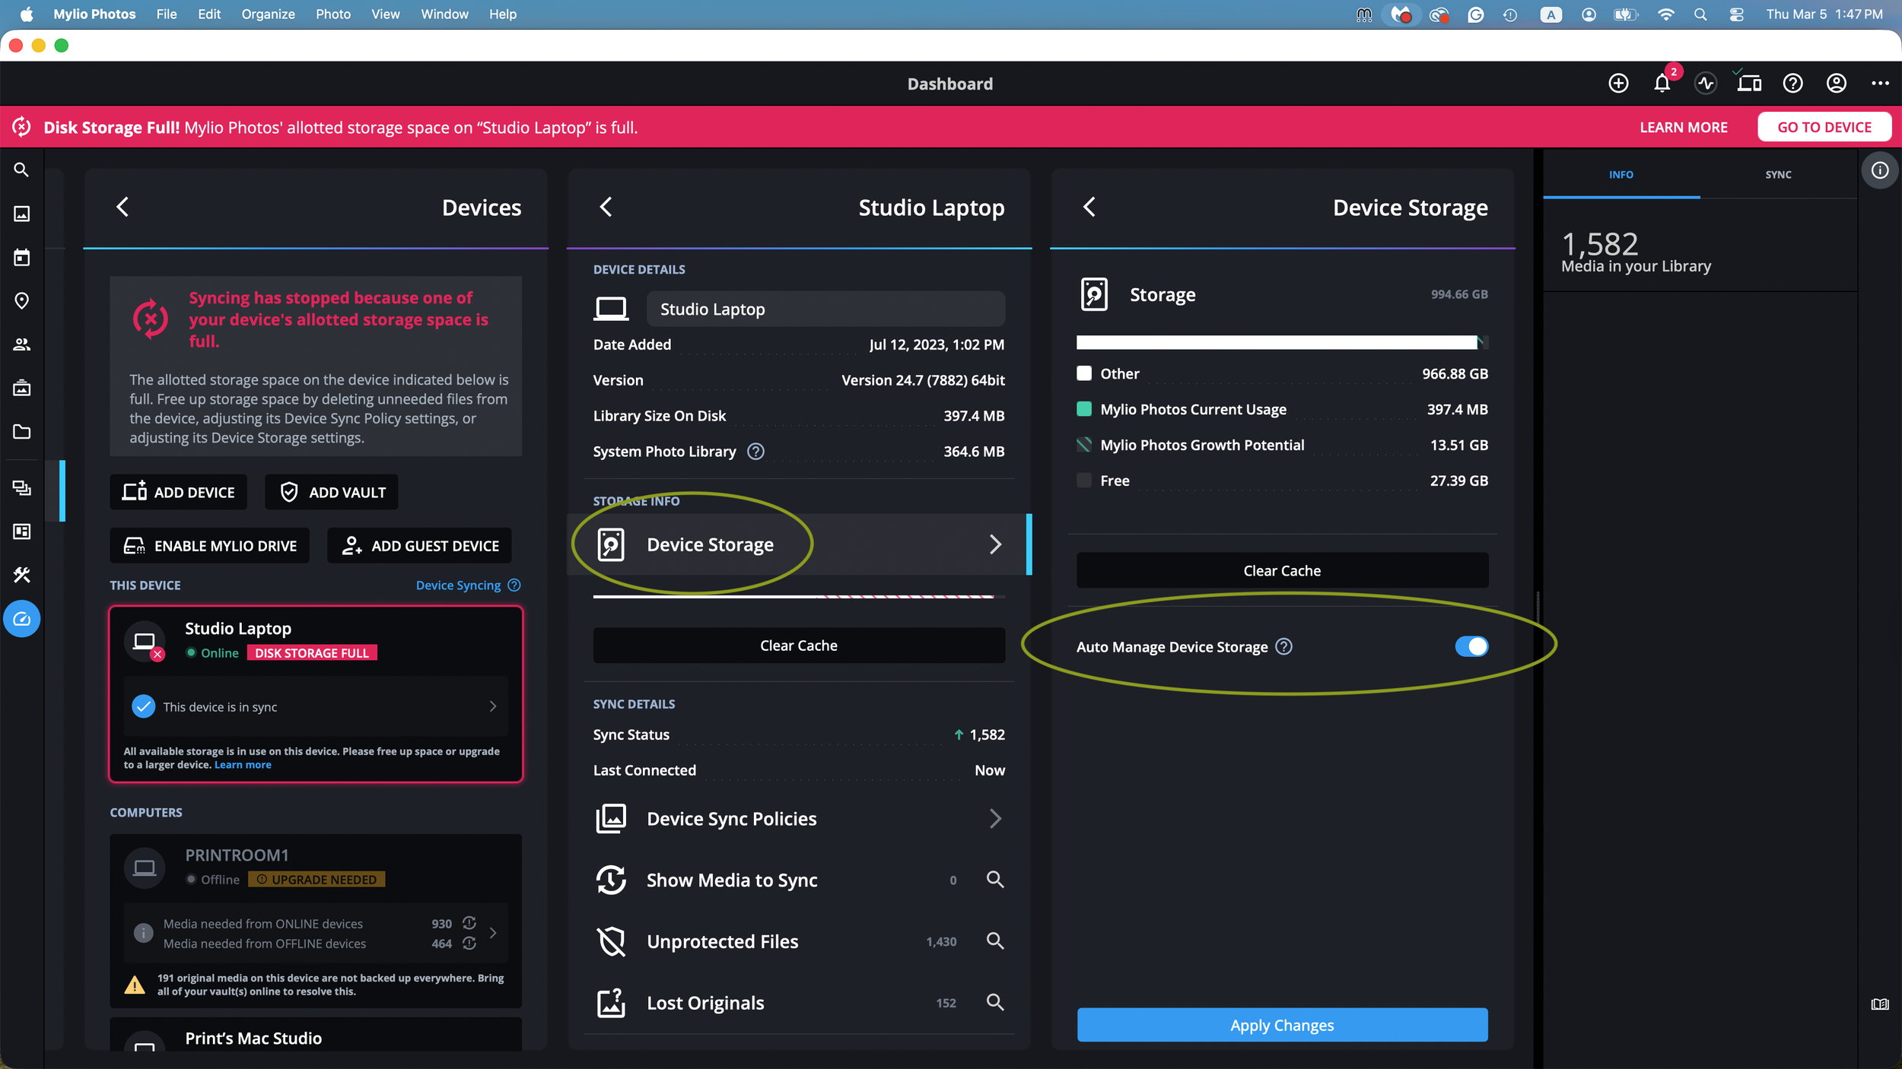Open the activity pulse icon in toolbar

pyautogui.click(x=1706, y=84)
